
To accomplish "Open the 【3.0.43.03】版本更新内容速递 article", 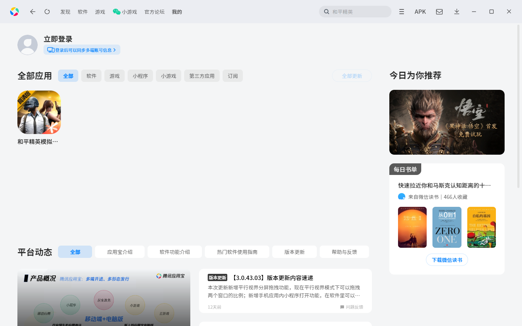I will click(272, 278).
